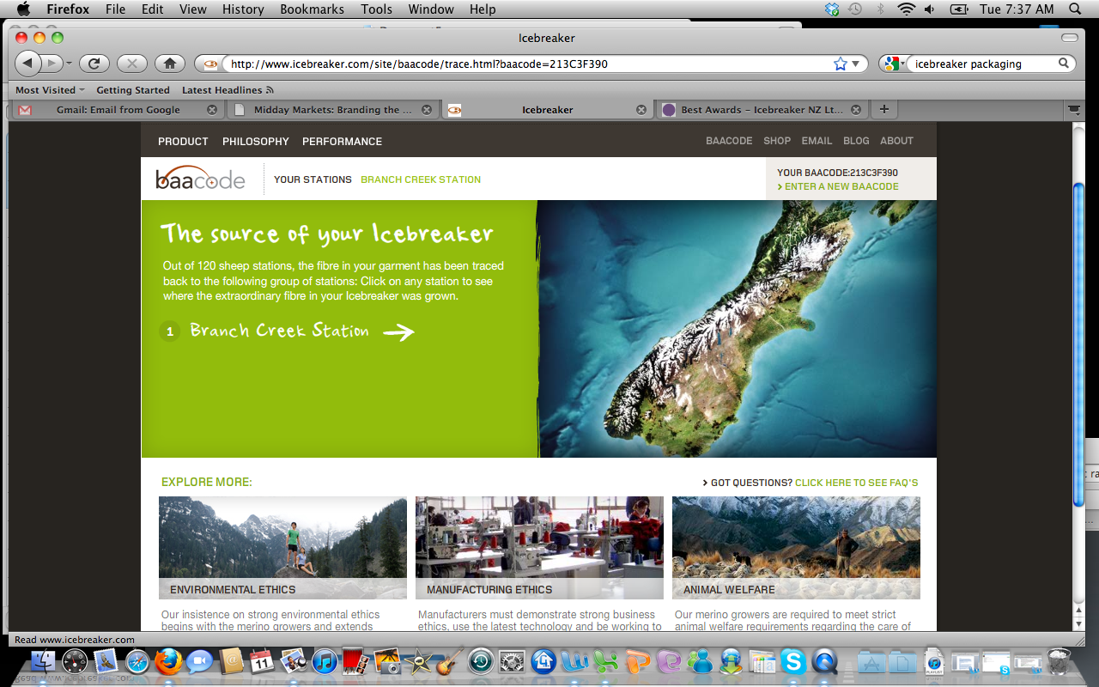Switch to Gmail: Email from Google tab
Image resolution: width=1099 pixels, height=687 pixels.
(x=118, y=109)
